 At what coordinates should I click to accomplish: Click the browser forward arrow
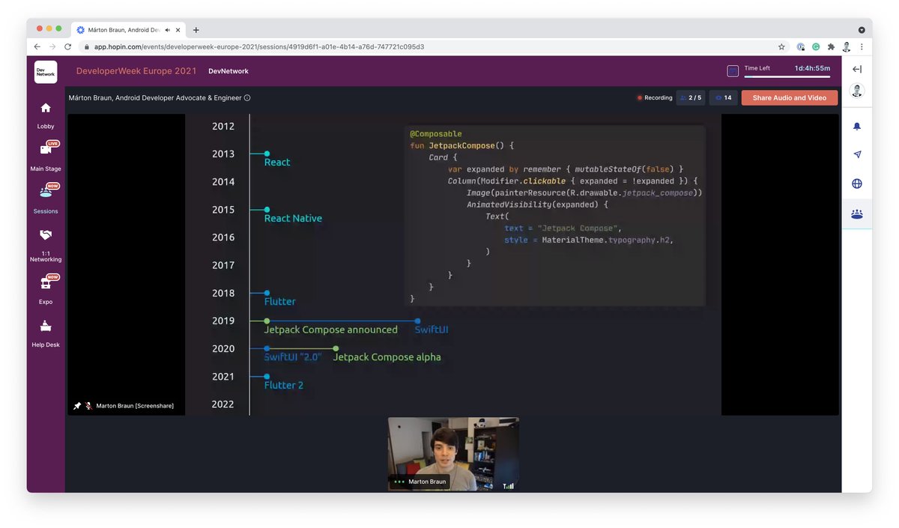(x=52, y=46)
